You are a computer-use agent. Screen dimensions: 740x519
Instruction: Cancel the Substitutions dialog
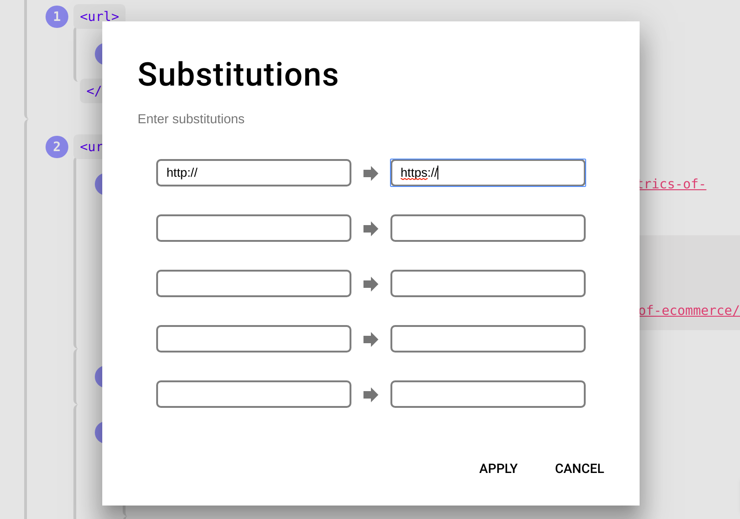click(x=579, y=468)
